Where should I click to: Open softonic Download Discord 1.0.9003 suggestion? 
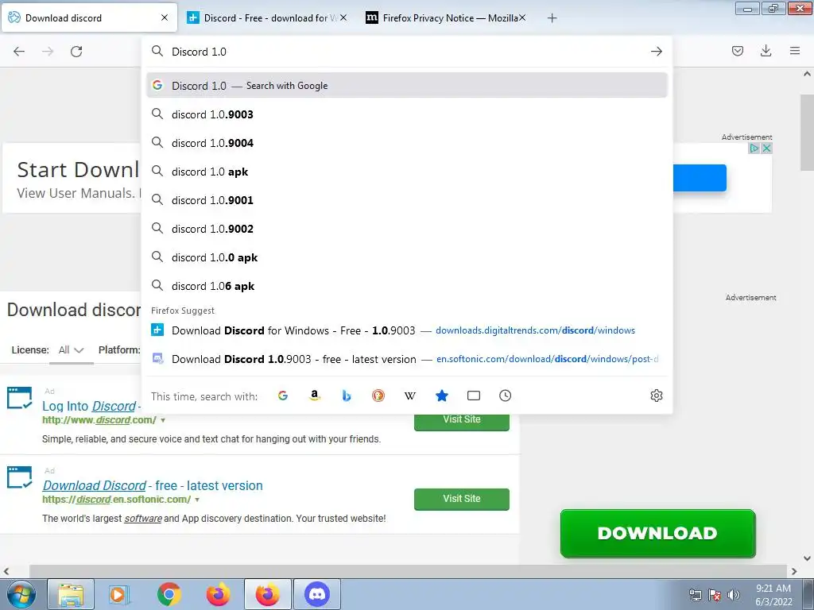(407, 359)
